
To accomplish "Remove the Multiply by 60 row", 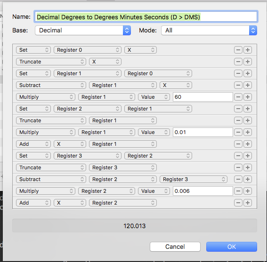I will tap(238, 97).
